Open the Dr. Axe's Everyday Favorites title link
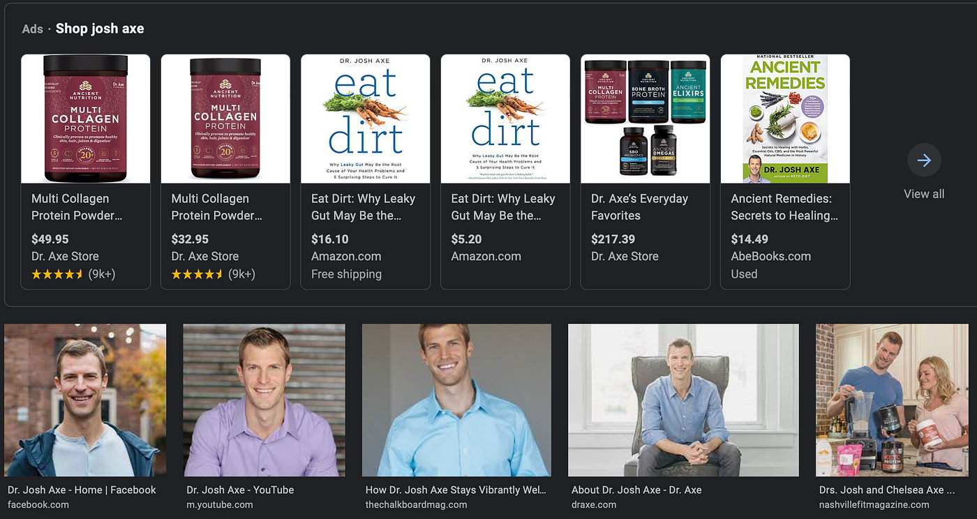This screenshot has width=977, height=519. tap(640, 207)
